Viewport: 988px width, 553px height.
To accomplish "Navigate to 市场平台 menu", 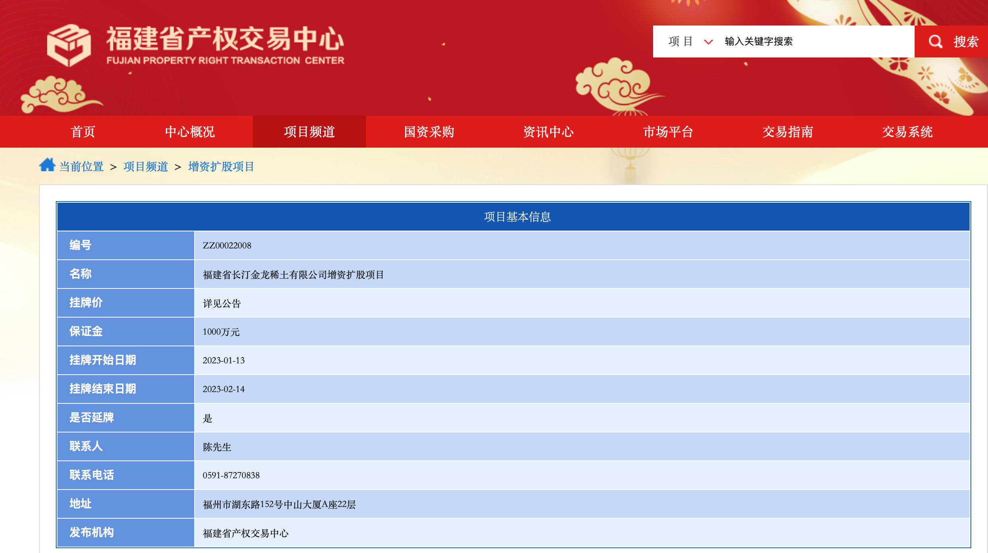I will [668, 132].
